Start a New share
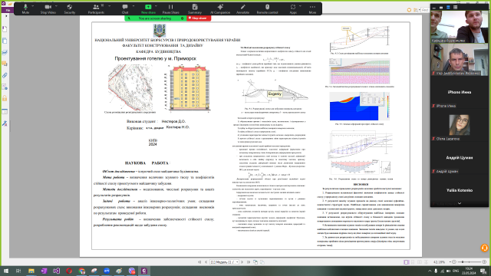The image size is (491, 276). coord(148,8)
